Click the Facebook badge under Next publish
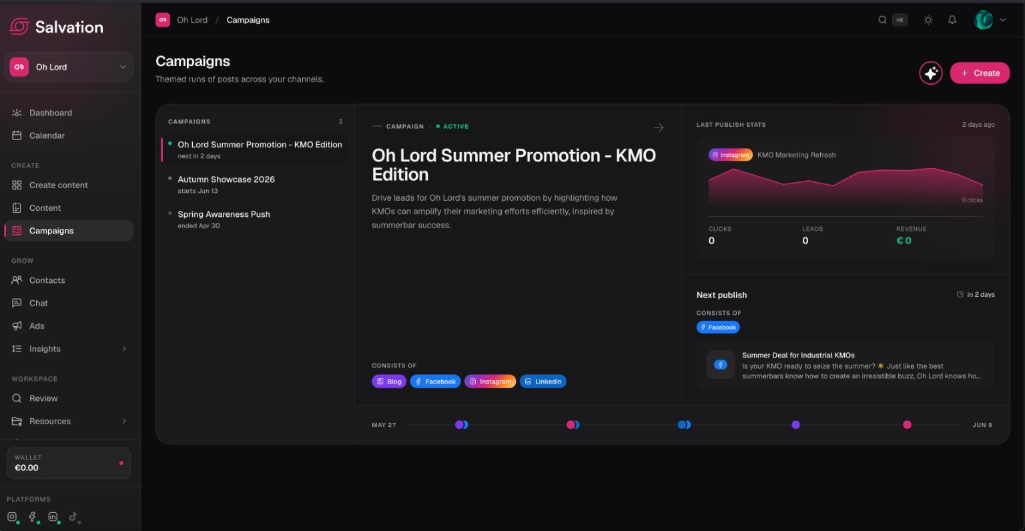Image resolution: width=1025 pixels, height=531 pixels. [718, 328]
